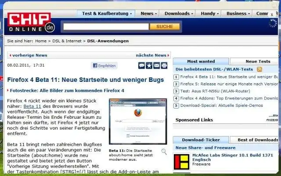
Task: Expand the Handy navigation dropdown
Action: [209, 14]
